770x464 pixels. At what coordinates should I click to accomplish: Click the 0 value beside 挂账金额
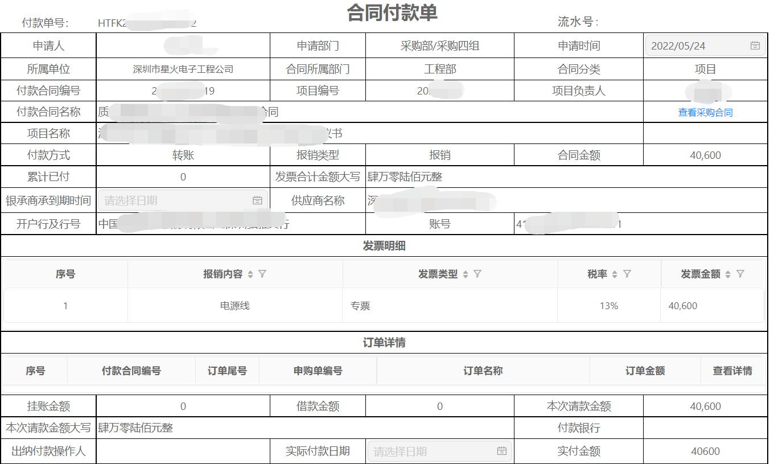(183, 406)
